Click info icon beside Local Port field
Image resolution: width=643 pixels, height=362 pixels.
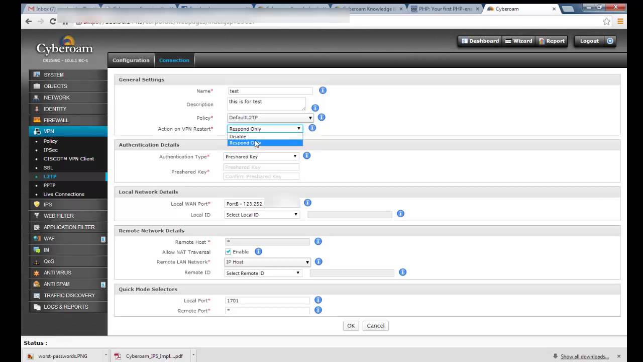(x=318, y=300)
